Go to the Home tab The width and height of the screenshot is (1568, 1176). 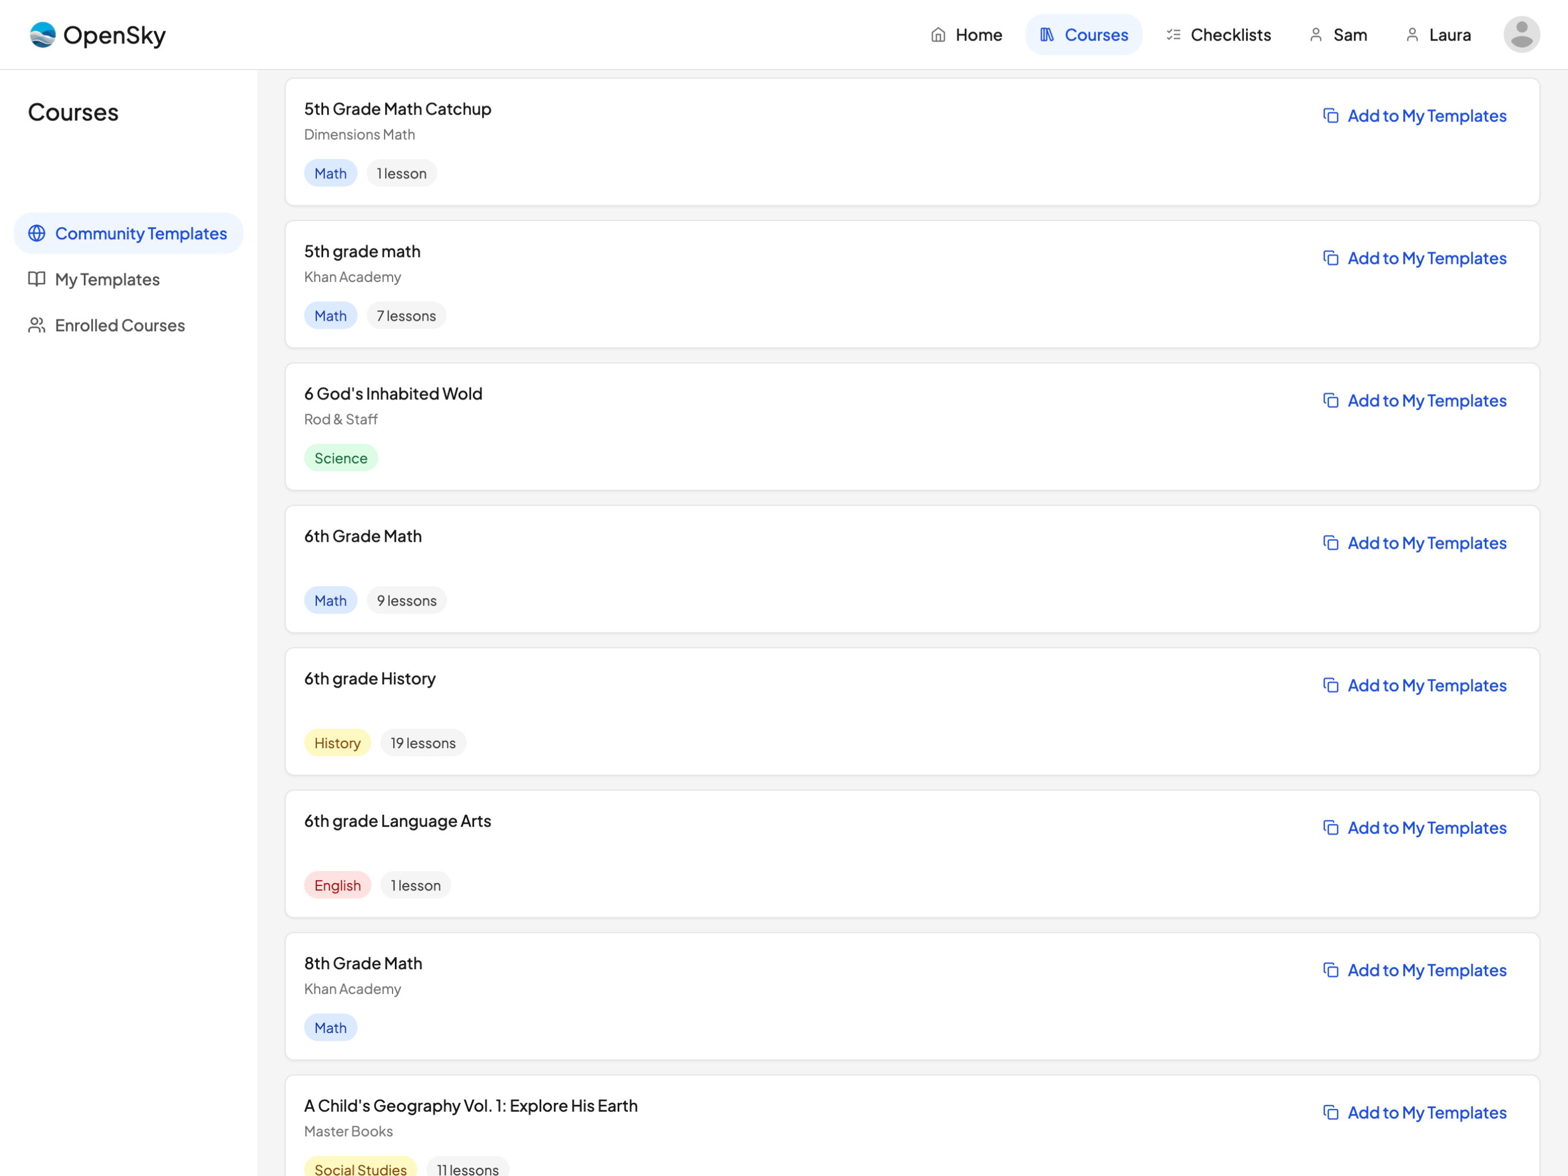966,35
